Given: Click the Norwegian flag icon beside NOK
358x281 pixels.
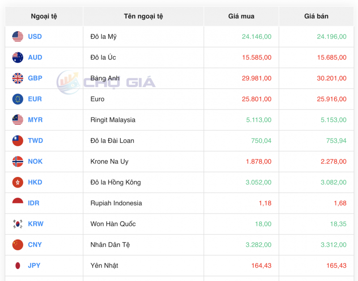Looking at the screenshot, I should [17, 161].
